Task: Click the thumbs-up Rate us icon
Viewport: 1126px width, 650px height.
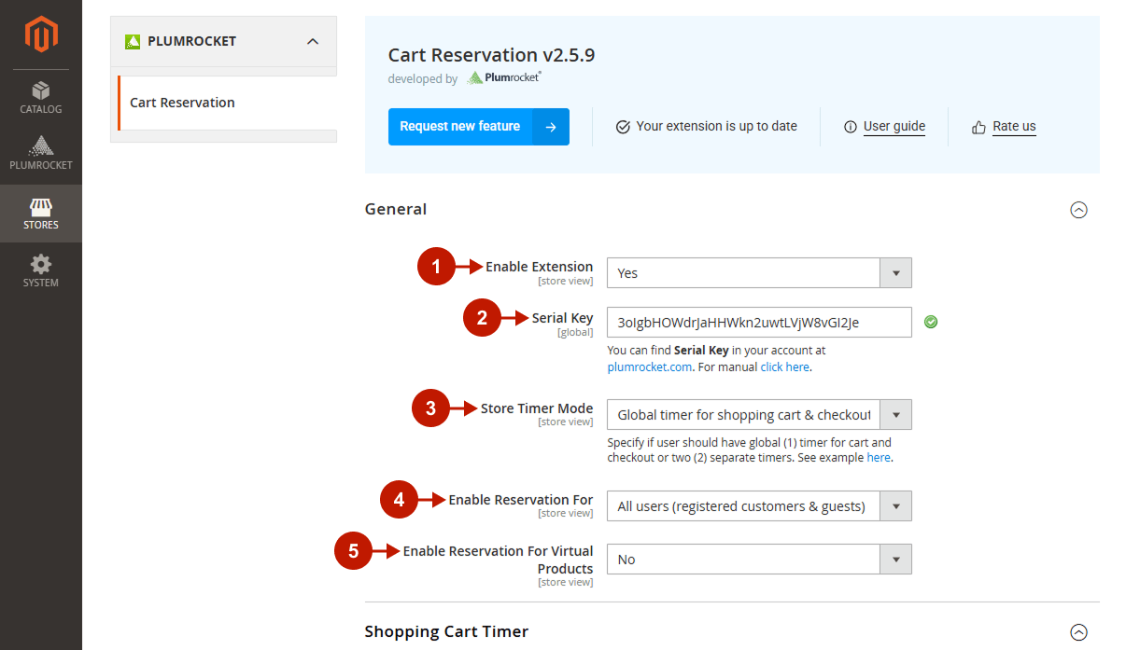Action: tap(978, 127)
